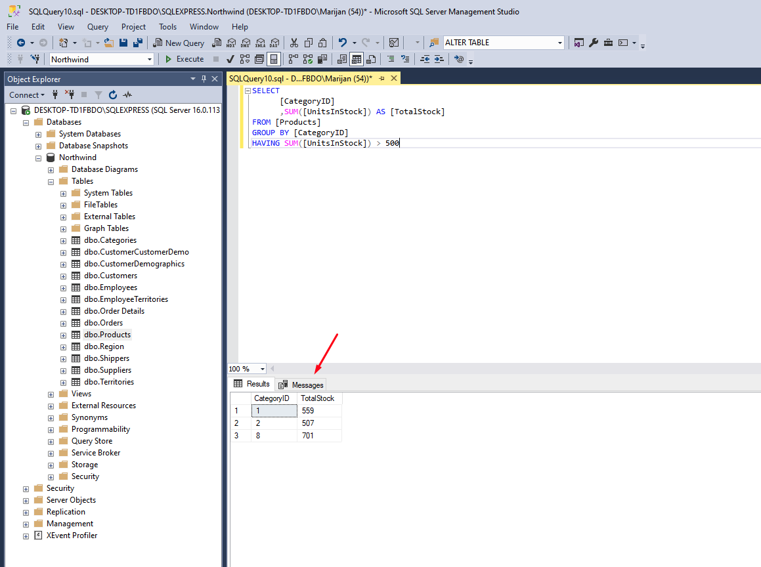
Task: Switch output to Results to Grid
Action: (x=357, y=59)
